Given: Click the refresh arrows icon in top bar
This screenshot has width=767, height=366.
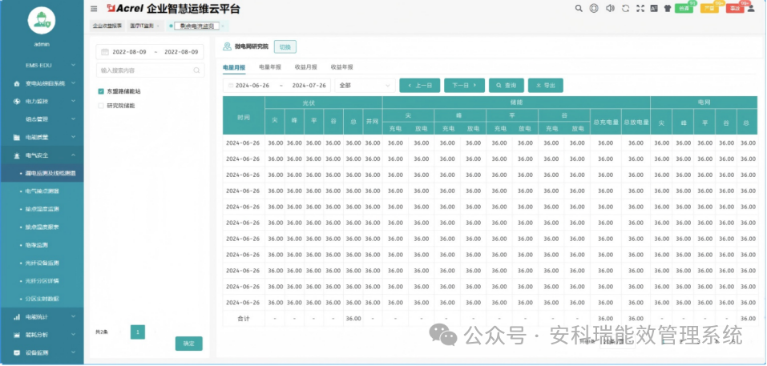Looking at the screenshot, I should (x=625, y=8).
